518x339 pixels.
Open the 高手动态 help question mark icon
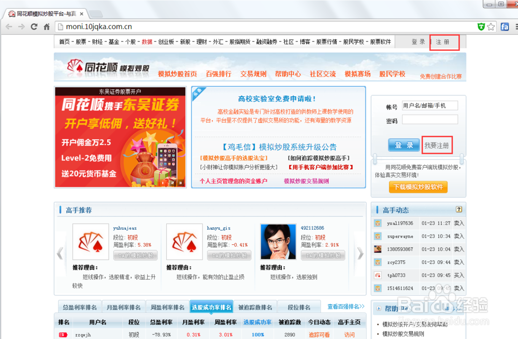[x=459, y=209]
